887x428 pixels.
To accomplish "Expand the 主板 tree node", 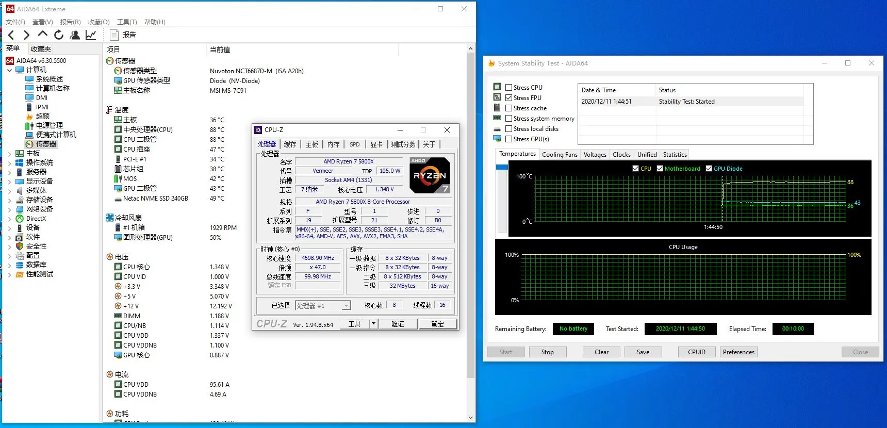I will [9, 153].
